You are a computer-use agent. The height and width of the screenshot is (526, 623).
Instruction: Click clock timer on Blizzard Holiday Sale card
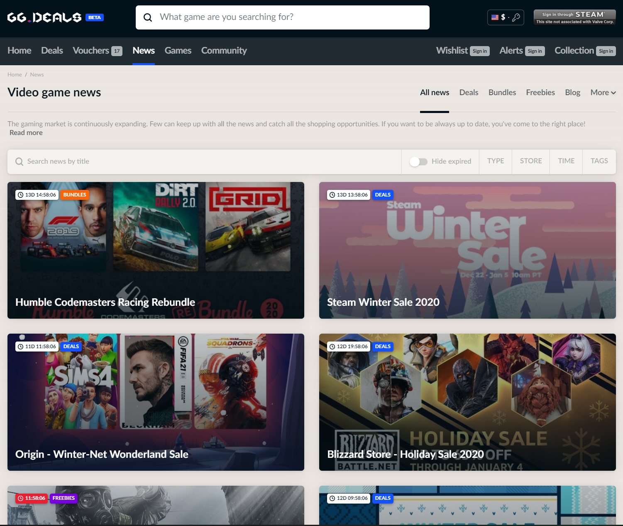pos(349,347)
